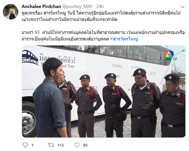This screenshot has width=189, height=151.
Task: Open the attached police and bus photo
Action: point(104,92)
